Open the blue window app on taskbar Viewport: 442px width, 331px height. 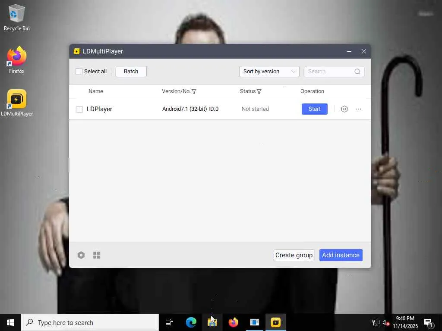[x=254, y=322]
